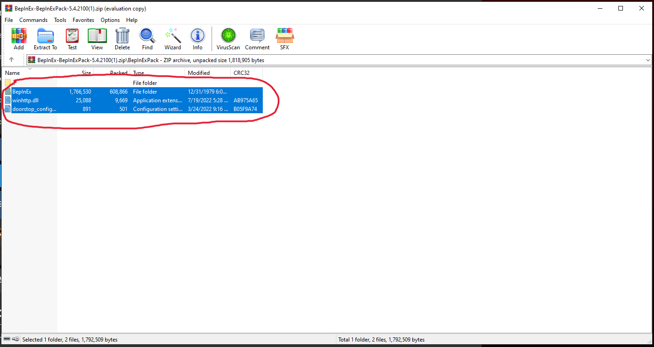
Task: Go up one folder level arrow
Action: (x=11, y=60)
